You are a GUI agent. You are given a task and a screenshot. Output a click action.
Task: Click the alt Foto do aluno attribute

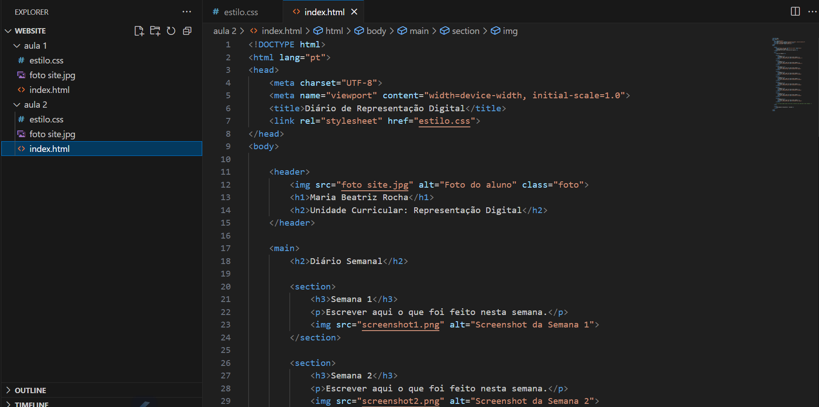click(x=467, y=185)
